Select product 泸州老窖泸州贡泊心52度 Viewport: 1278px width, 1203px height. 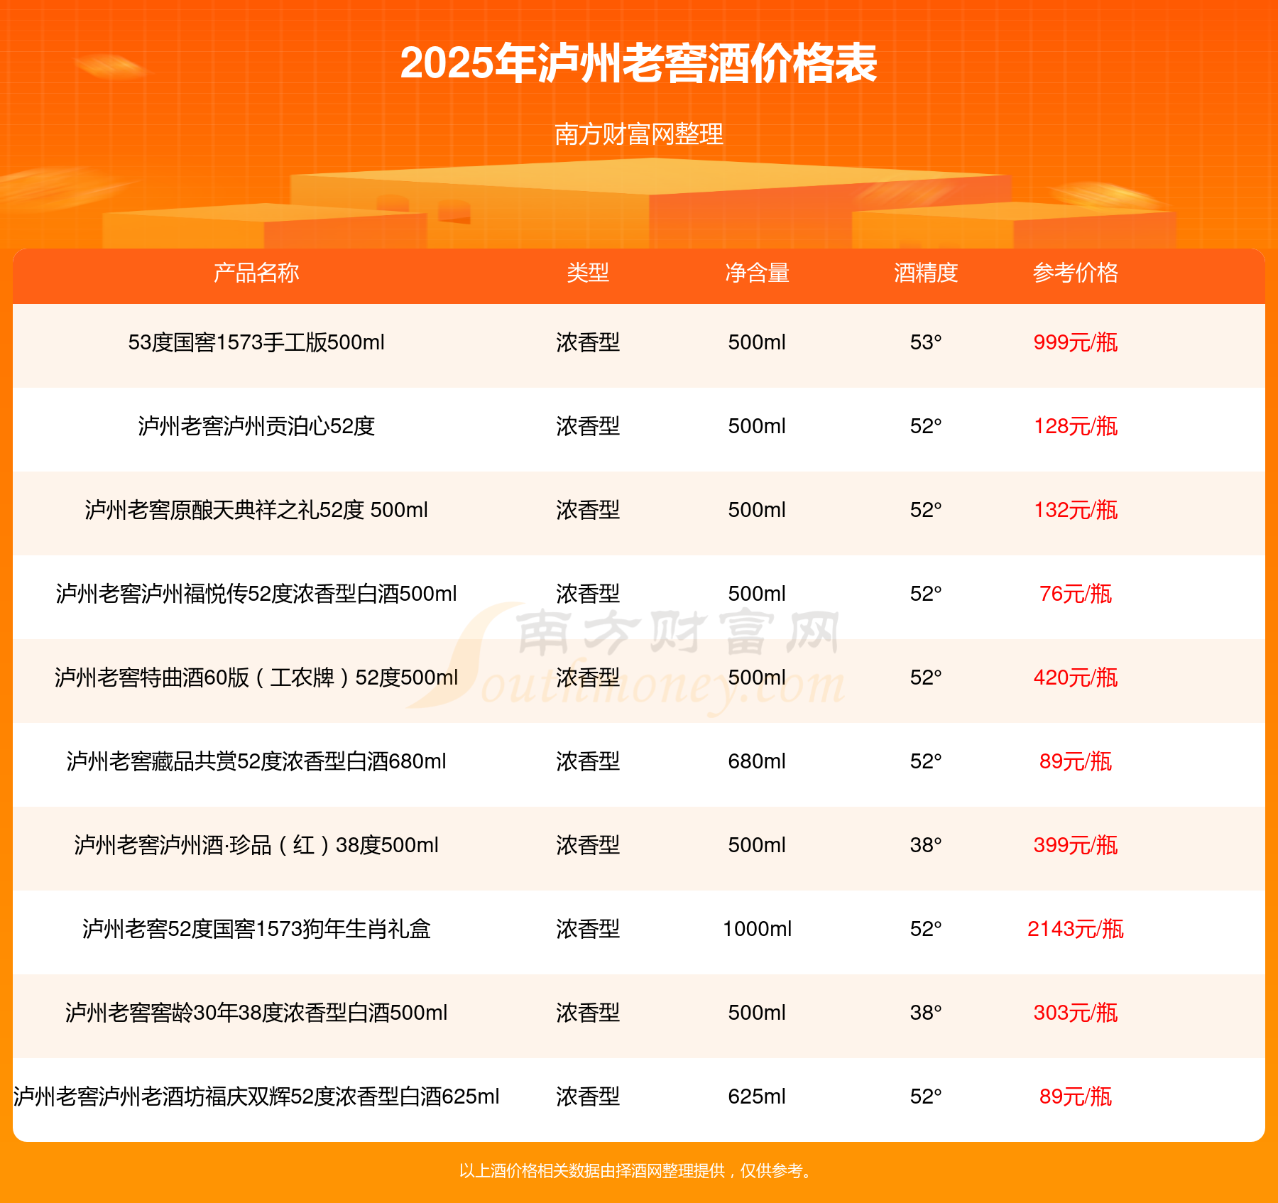click(x=256, y=426)
